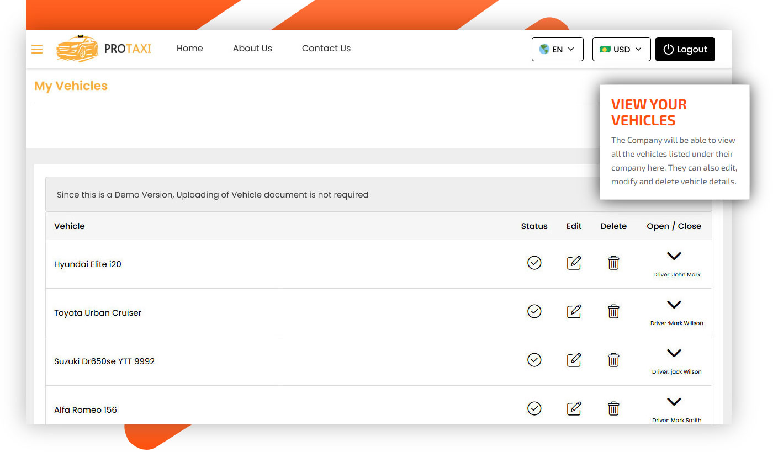Open the Contact Us page
778x468 pixels.
coord(326,49)
